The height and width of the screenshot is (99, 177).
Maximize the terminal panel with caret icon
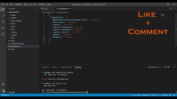coord(171,67)
